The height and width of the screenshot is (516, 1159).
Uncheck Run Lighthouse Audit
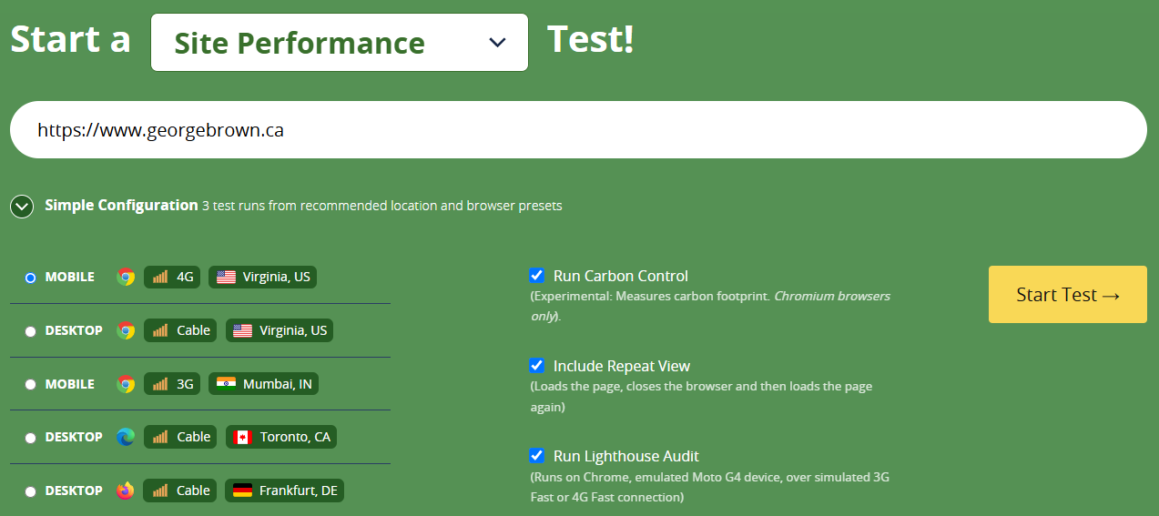point(537,455)
